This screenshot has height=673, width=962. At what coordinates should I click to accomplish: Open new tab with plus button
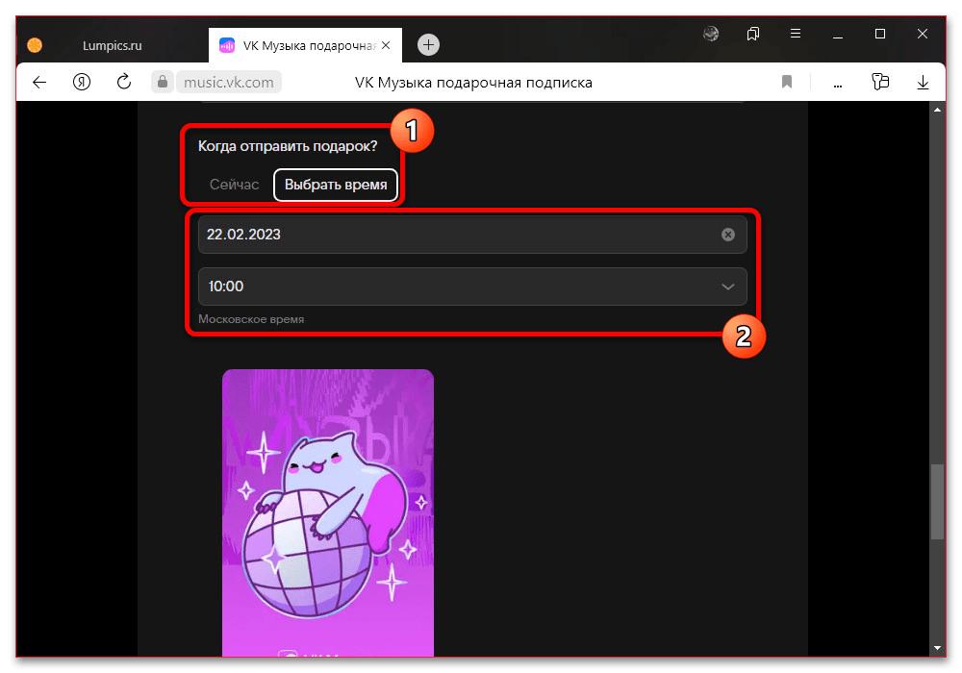(428, 45)
